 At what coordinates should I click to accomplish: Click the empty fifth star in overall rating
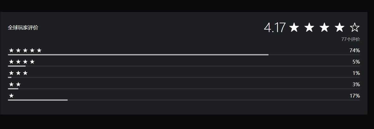(355, 28)
